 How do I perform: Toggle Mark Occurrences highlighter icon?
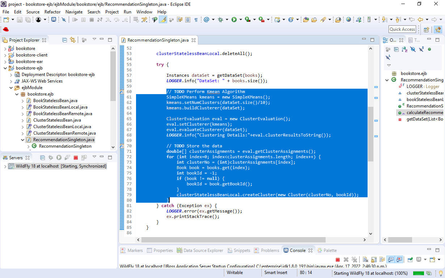(163, 20)
